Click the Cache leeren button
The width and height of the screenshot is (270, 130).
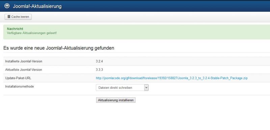18,17
